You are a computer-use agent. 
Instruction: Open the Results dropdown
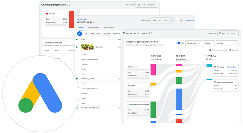[227, 43]
